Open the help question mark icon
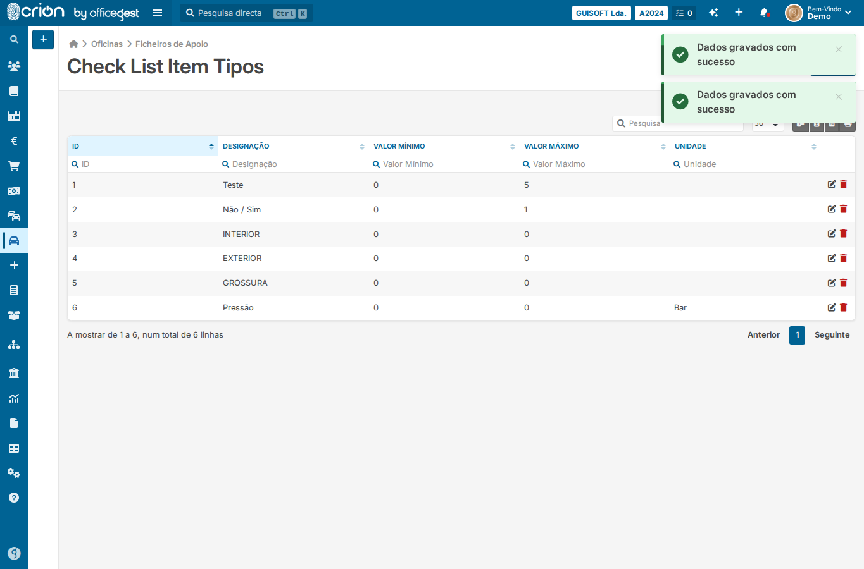Image resolution: width=864 pixels, height=569 pixels. [x=14, y=498]
